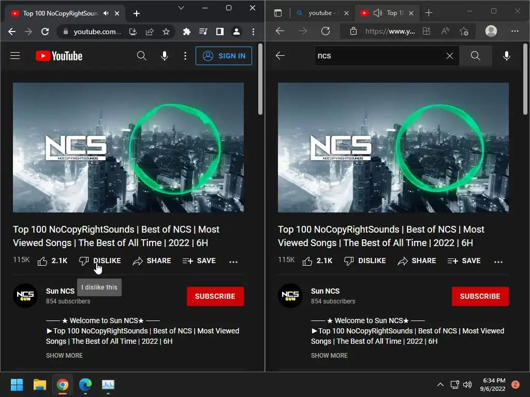Save the video in the Edge window
This screenshot has height=397, width=530.
(x=464, y=261)
